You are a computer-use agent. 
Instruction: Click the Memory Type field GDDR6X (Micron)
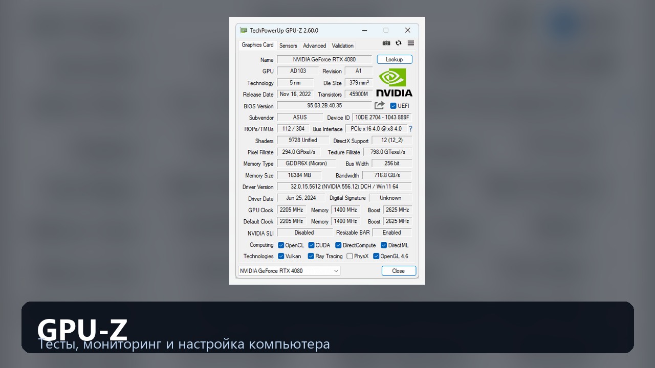[307, 164]
